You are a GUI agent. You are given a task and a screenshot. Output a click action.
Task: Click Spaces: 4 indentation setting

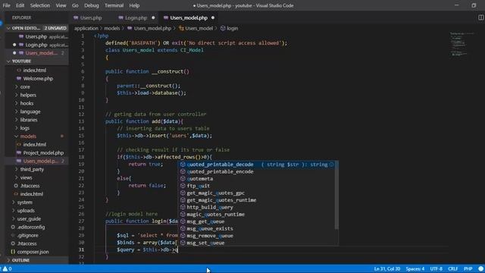[415, 268]
